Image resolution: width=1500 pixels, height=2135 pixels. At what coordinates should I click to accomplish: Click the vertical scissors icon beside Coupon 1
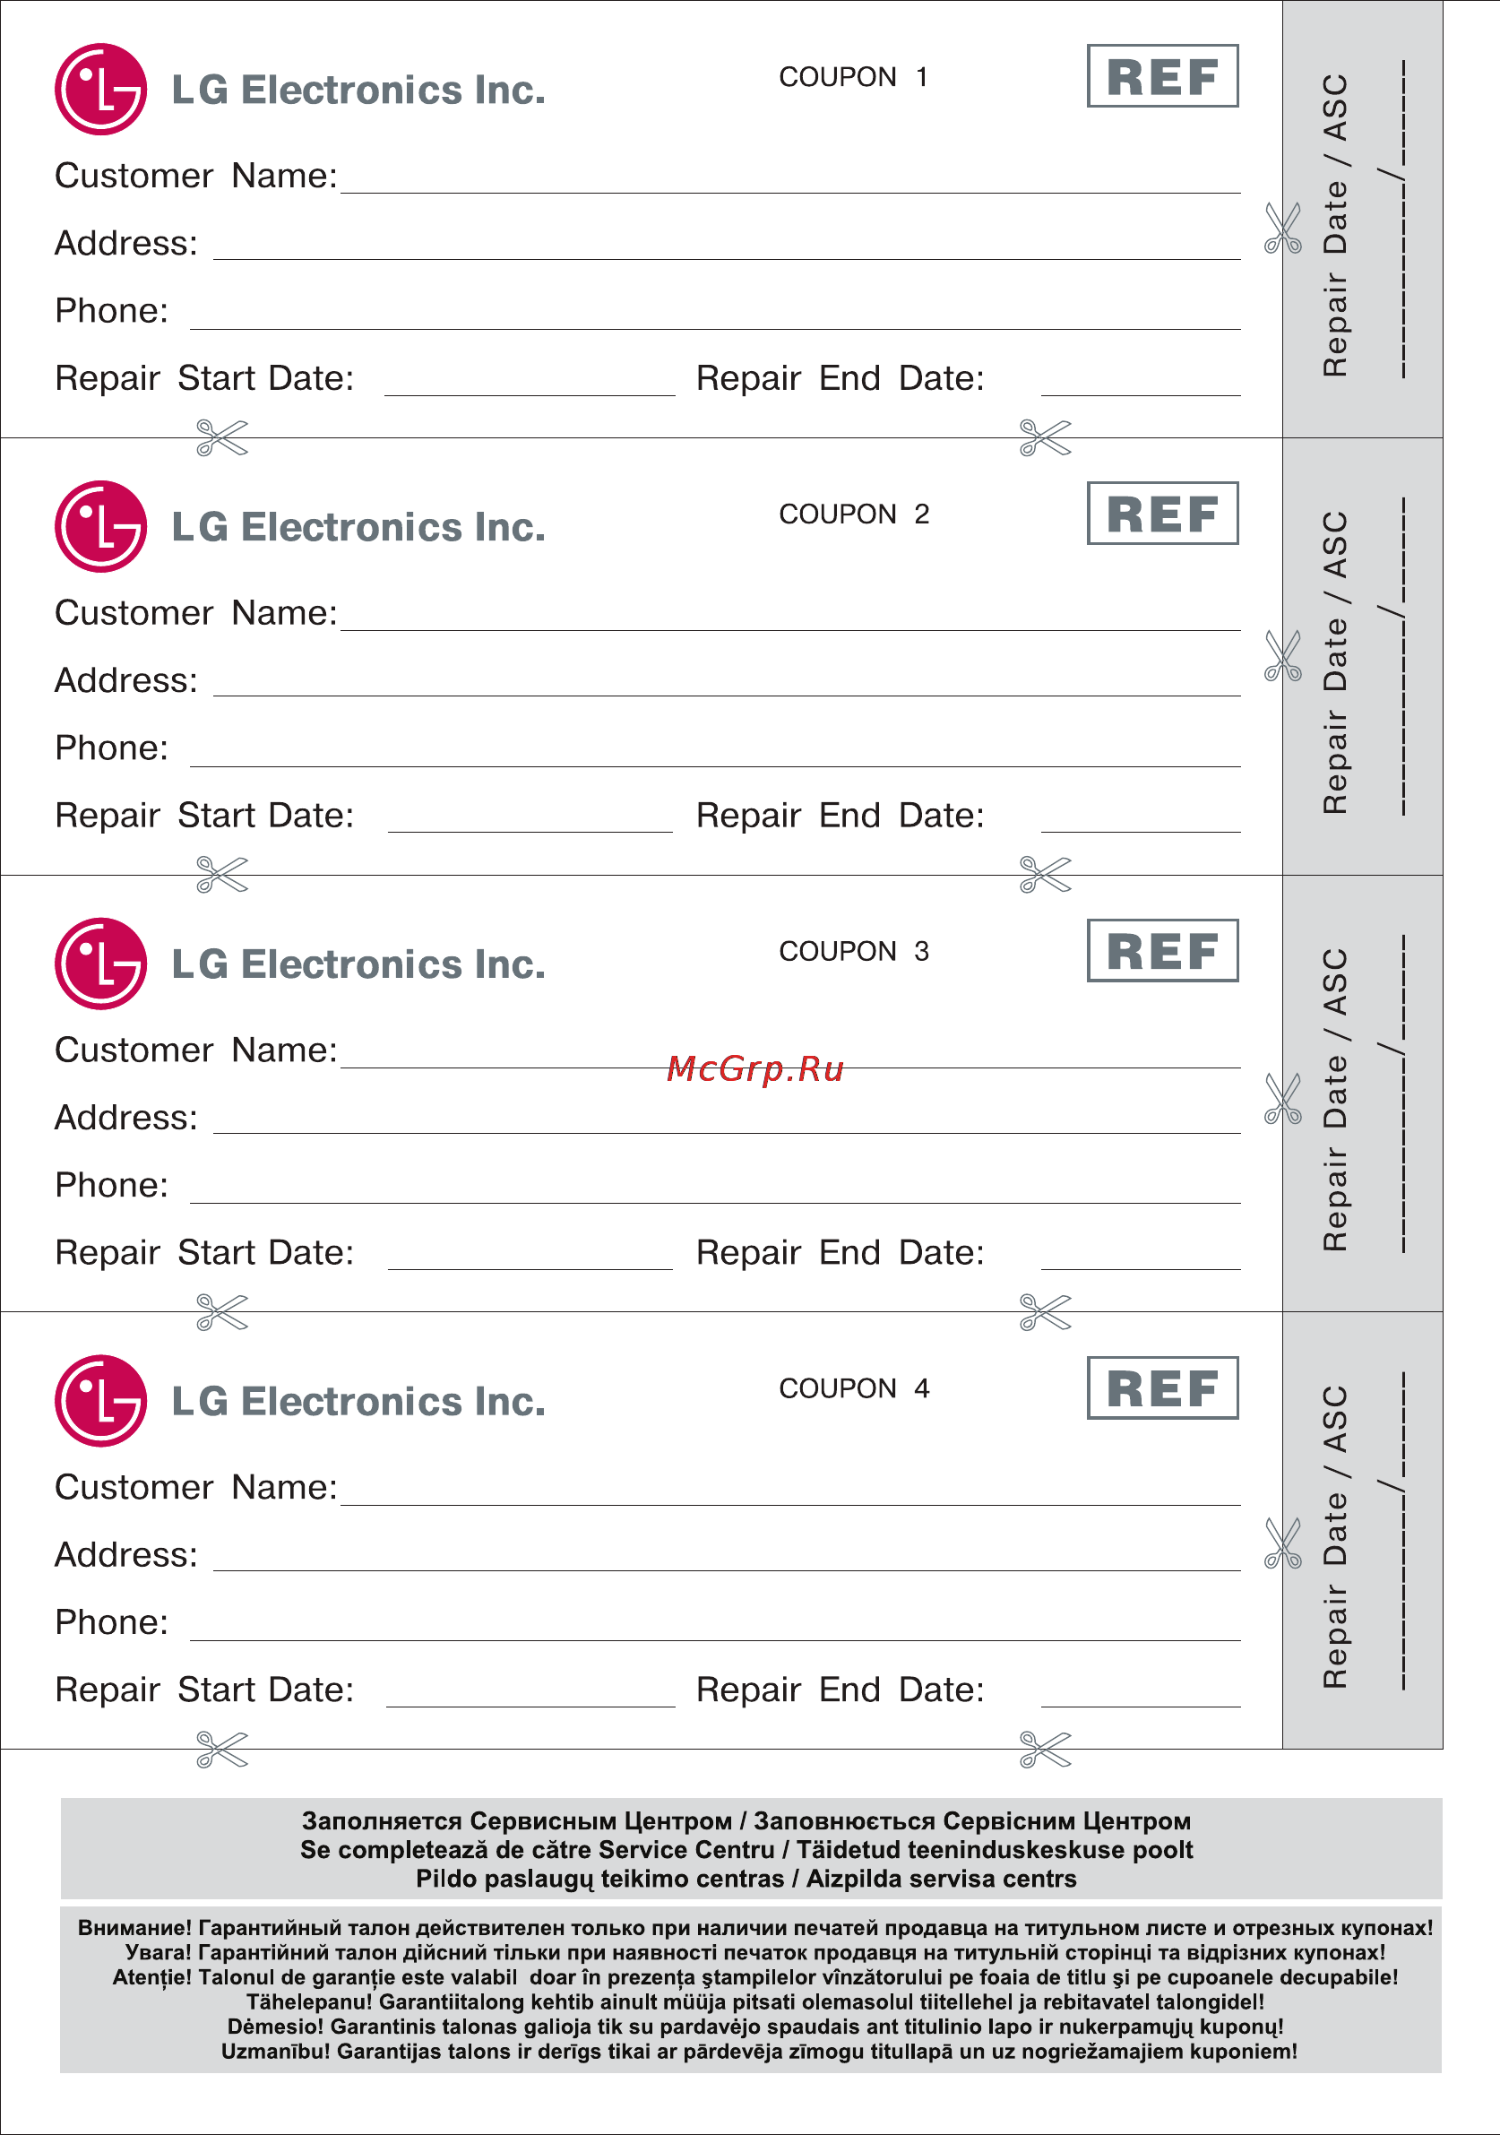(x=1282, y=229)
